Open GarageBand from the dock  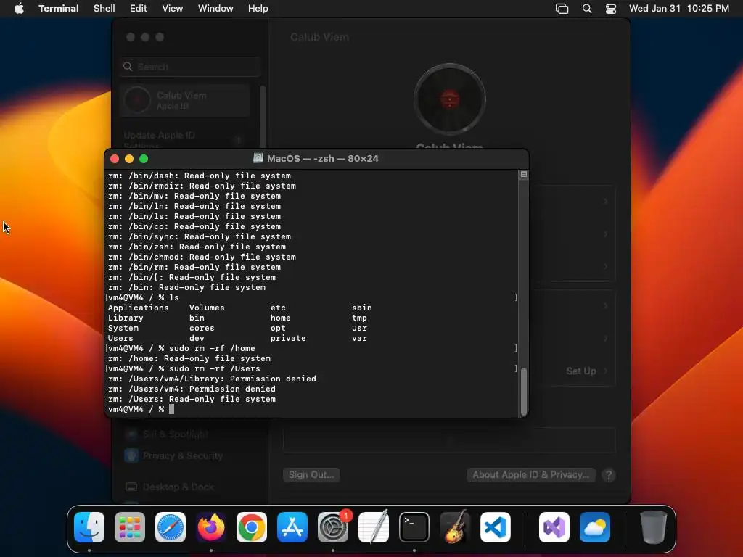click(455, 527)
